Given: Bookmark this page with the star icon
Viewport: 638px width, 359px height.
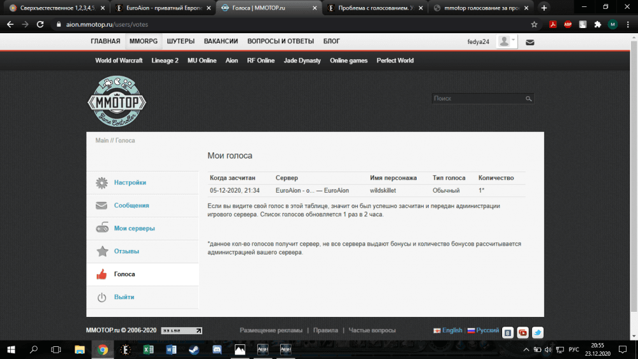Looking at the screenshot, I should (x=534, y=24).
